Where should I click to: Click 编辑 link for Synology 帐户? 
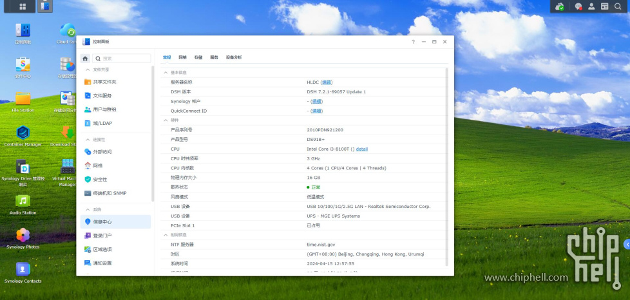[x=316, y=101]
